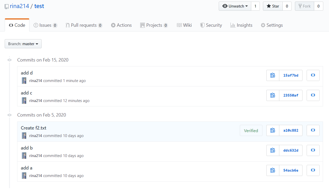Click 'Commits on Feb 5, 2020' heading

tap(42, 115)
